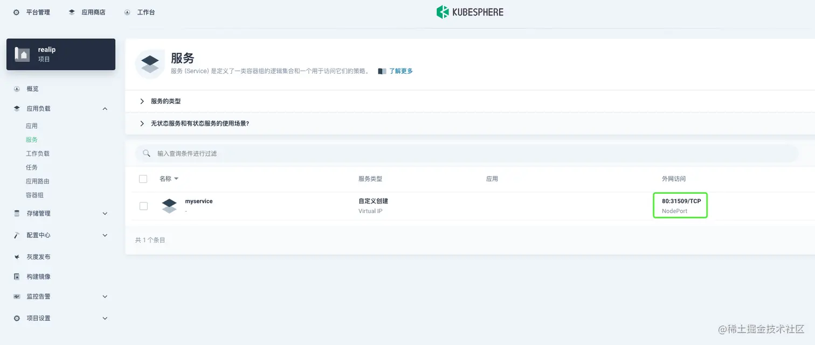The height and width of the screenshot is (345, 815).
Task: Click the 应用负载 layers icon
Action: (17, 108)
